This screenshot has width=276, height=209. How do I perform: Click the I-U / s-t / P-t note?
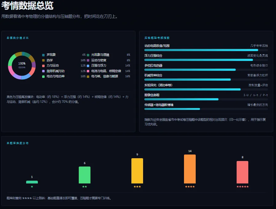pyautogui.click(x=256, y=95)
